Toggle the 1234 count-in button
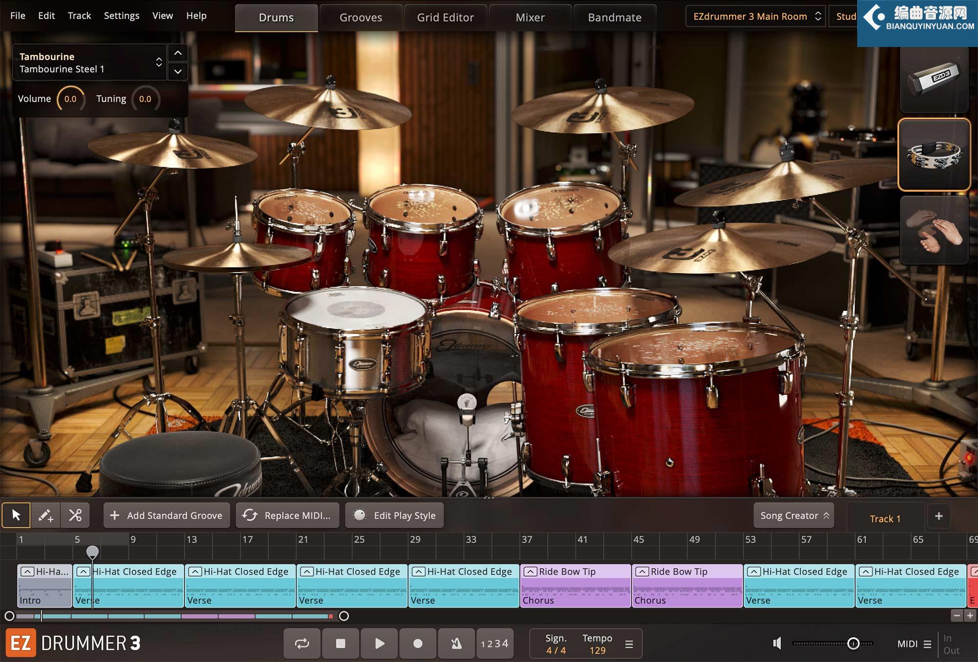This screenshot has width=978, height=662. tap(494, 643)
